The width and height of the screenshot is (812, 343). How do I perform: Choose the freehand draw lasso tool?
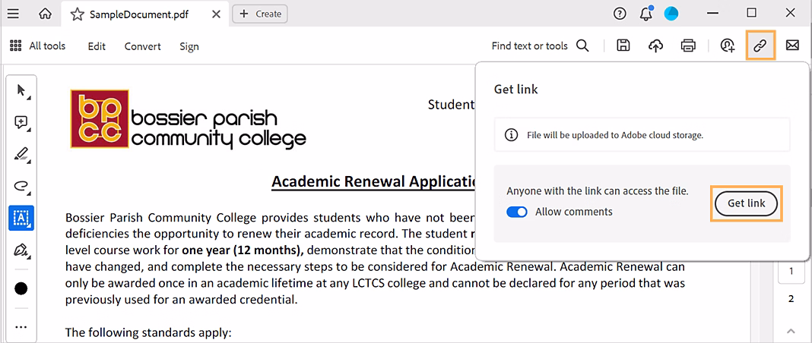point(21,185)
